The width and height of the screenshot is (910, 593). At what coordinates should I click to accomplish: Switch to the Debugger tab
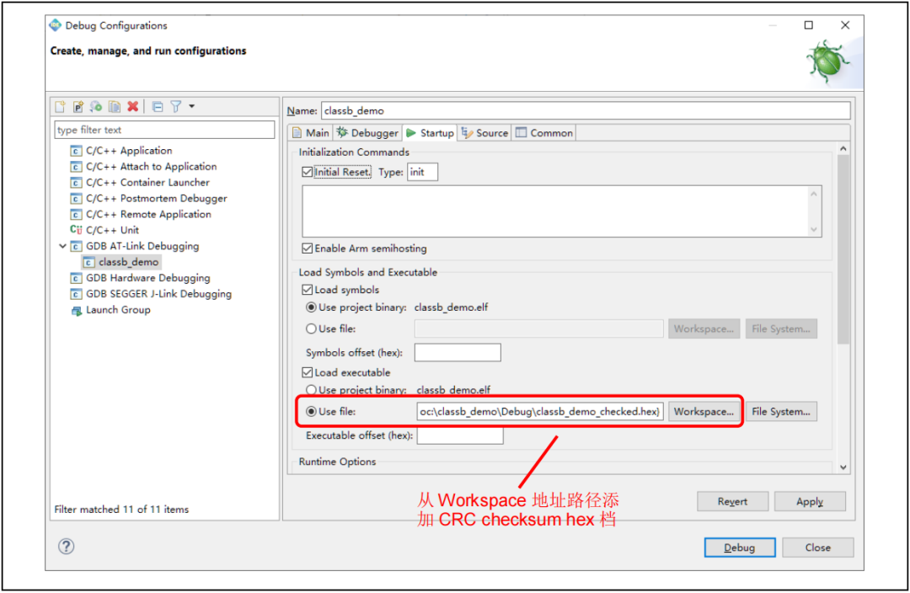click(x=367, y=133)
